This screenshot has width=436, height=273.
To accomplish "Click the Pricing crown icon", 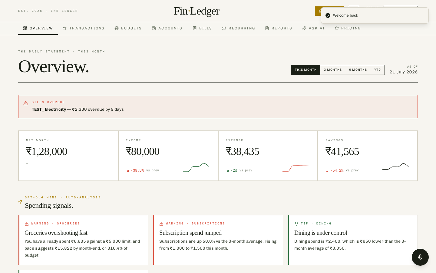I will (337, 28).
